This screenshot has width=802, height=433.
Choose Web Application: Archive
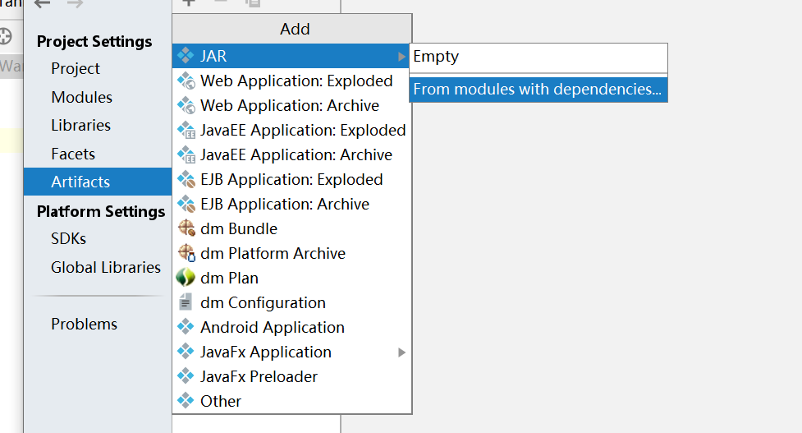coord(291,105)
